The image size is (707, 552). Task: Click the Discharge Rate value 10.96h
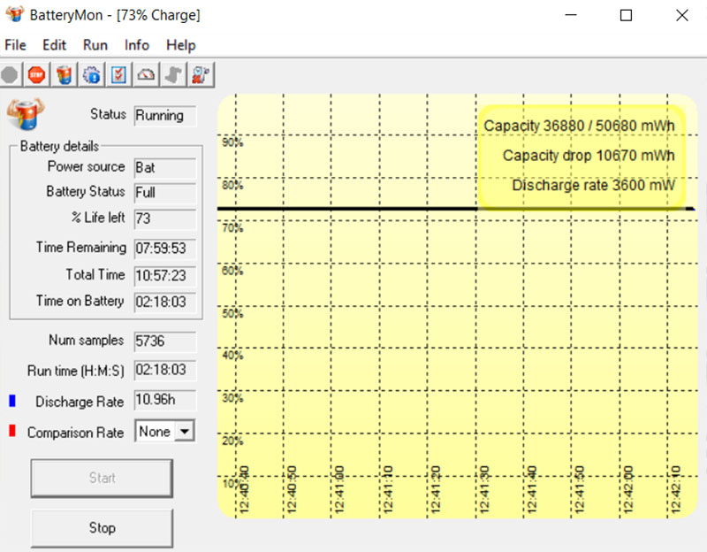[x=165, y=400]
